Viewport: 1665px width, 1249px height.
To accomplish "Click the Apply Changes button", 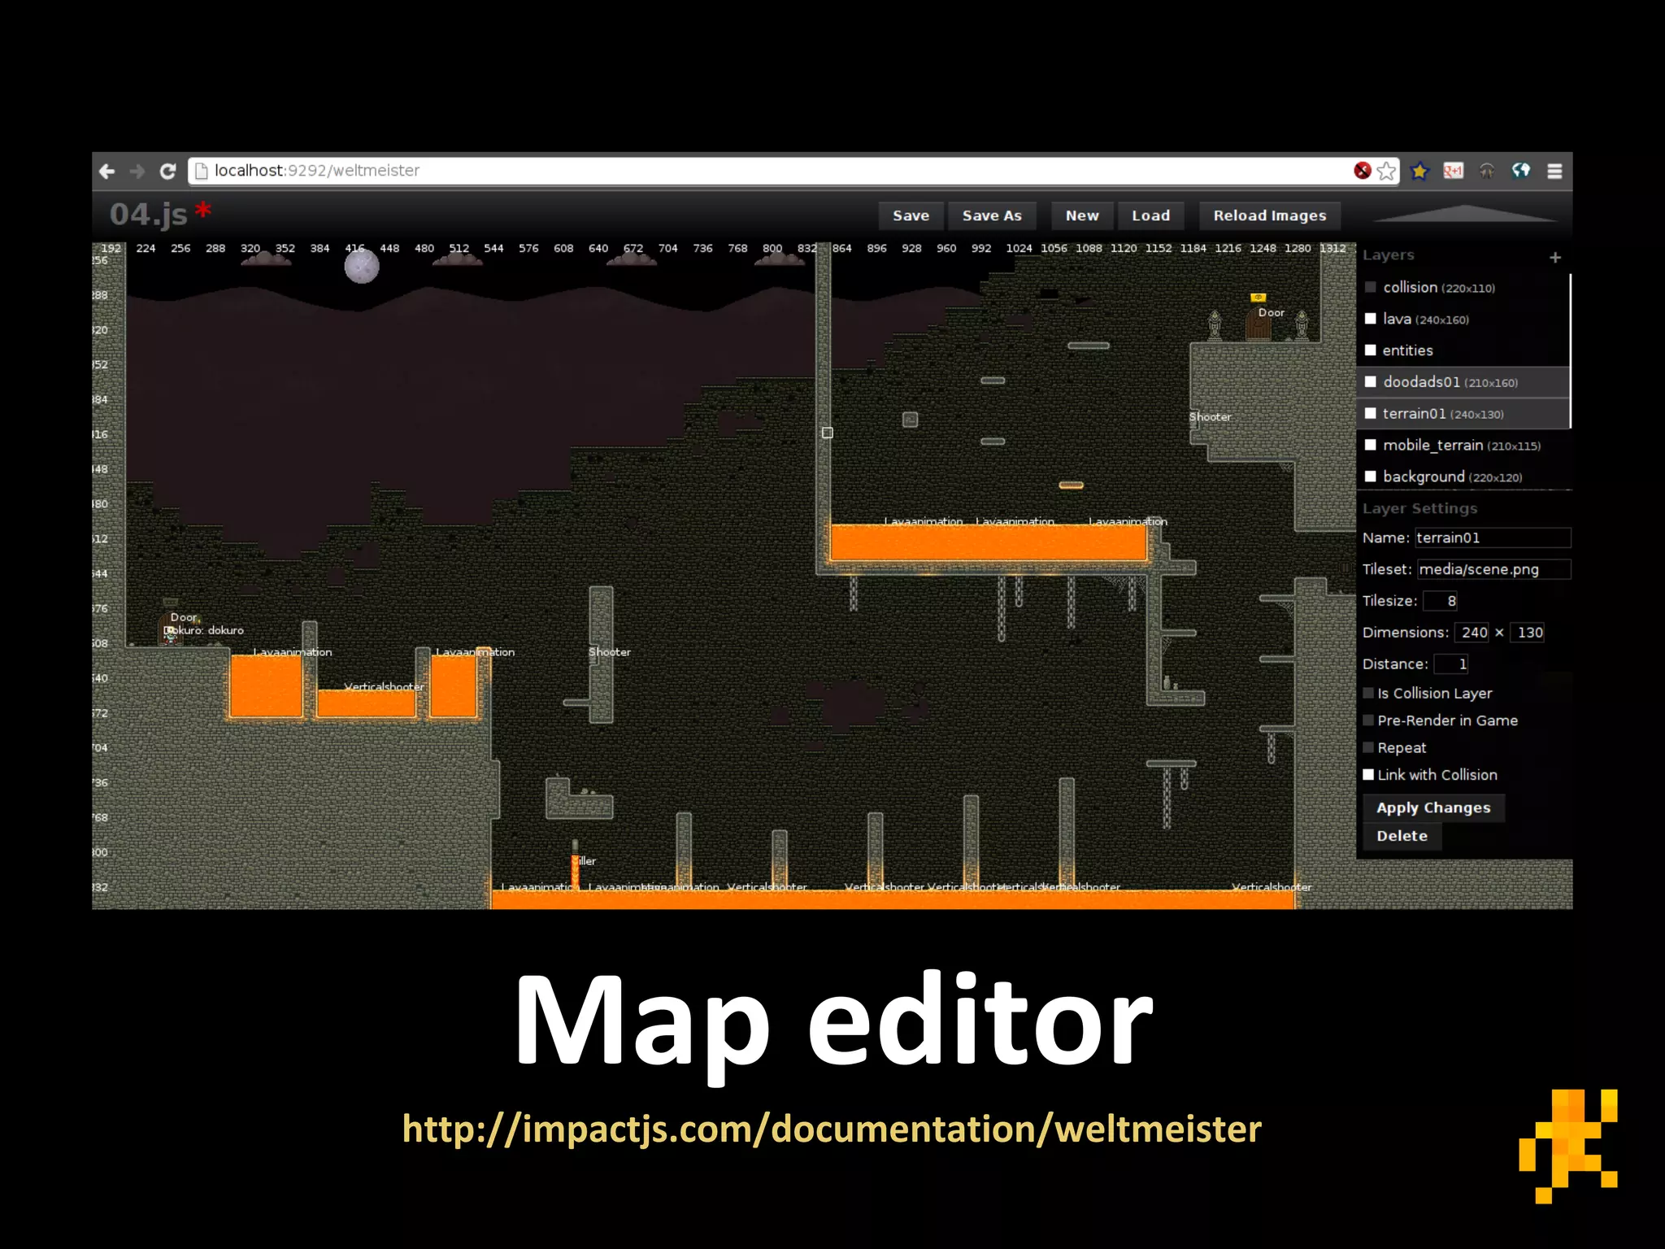I will click(1433, 807).
